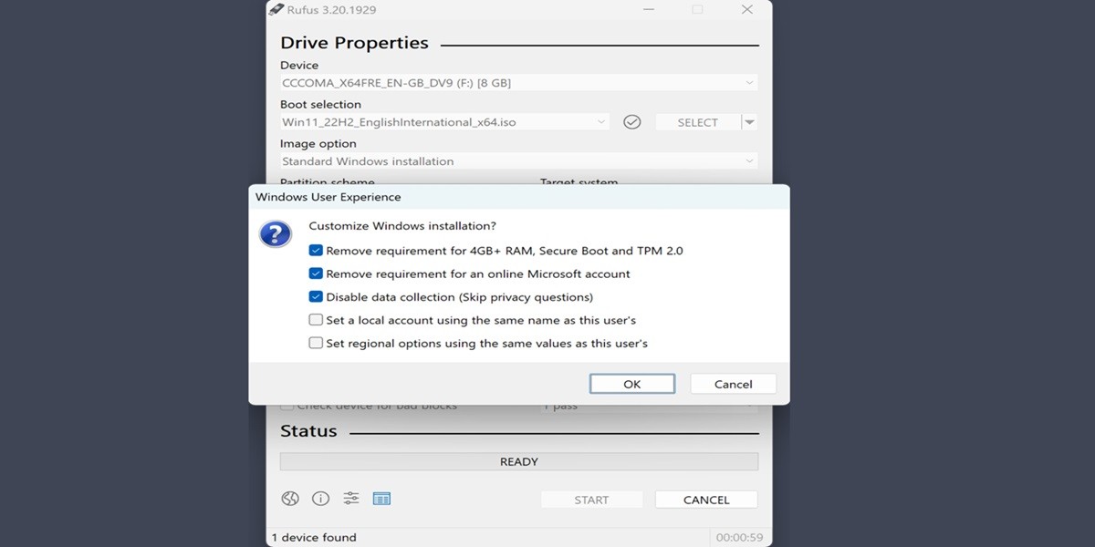Open the Rufus about info icon
Screen dimensions: 1095x547
pos(320,499)
